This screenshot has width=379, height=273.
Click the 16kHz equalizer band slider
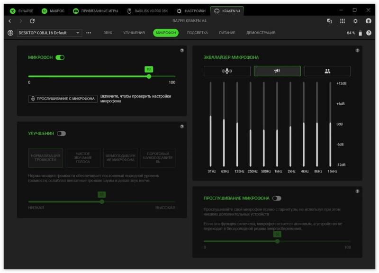[x=330, y=124]
